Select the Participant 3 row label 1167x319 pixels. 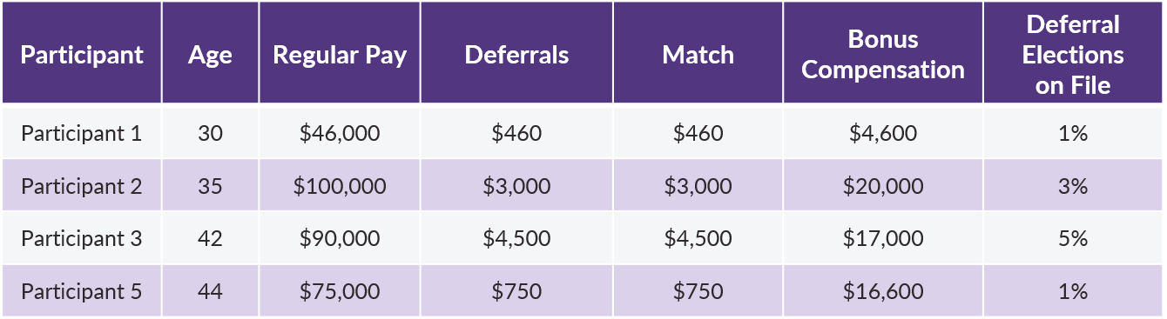click(x=81, y=238)
